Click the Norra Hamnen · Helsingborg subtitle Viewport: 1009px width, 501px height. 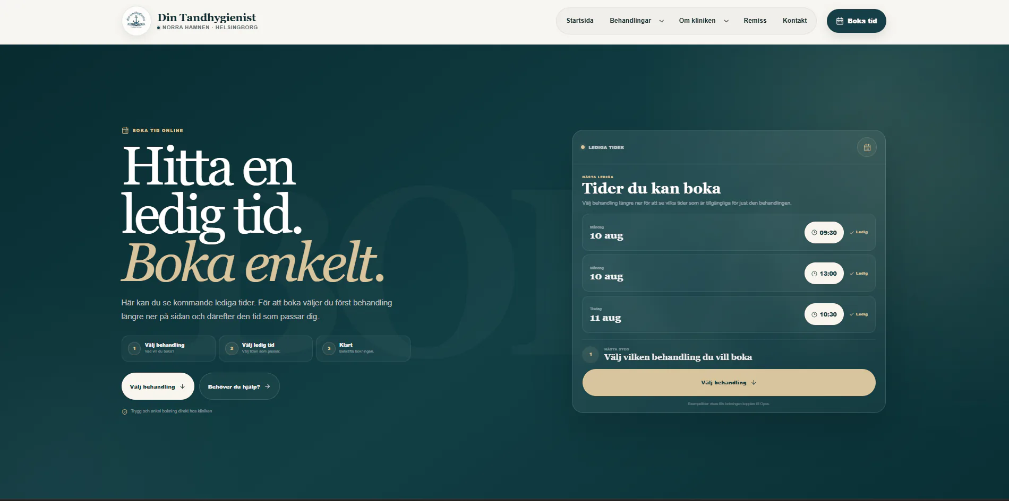tap(210, 28)
